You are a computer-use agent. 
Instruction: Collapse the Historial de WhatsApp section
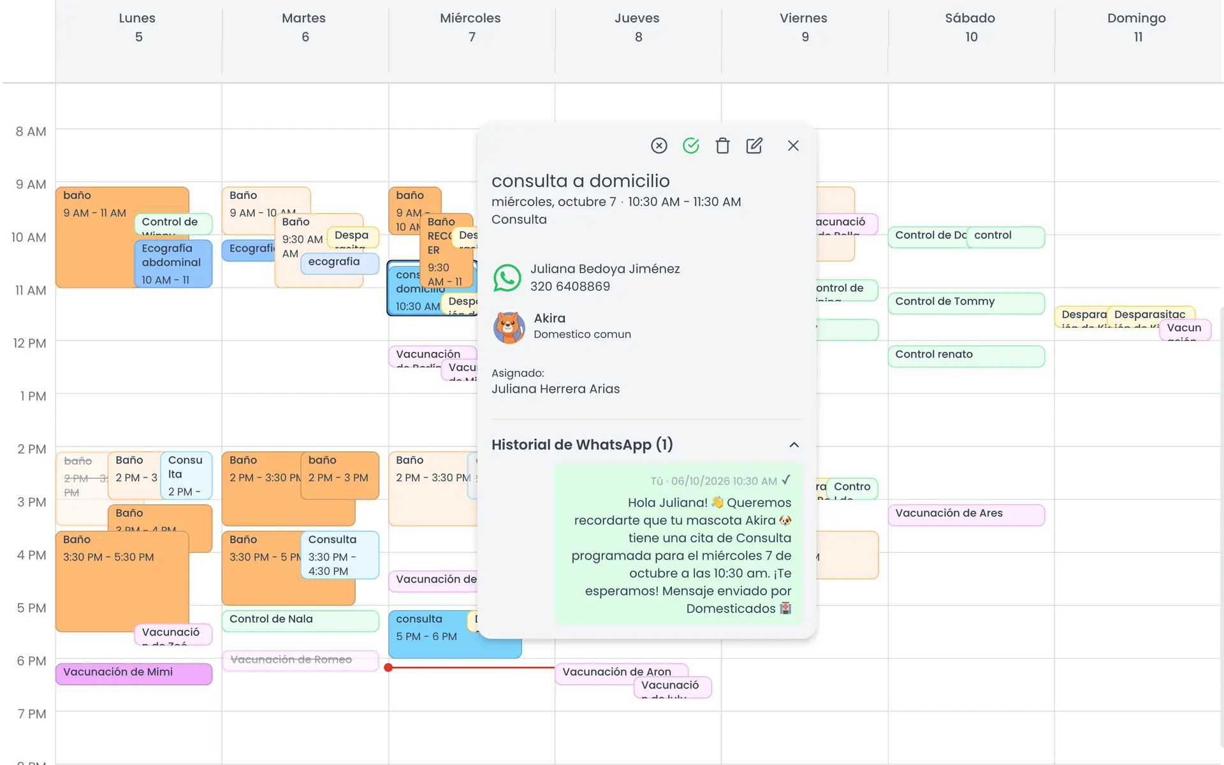[794, 445]
